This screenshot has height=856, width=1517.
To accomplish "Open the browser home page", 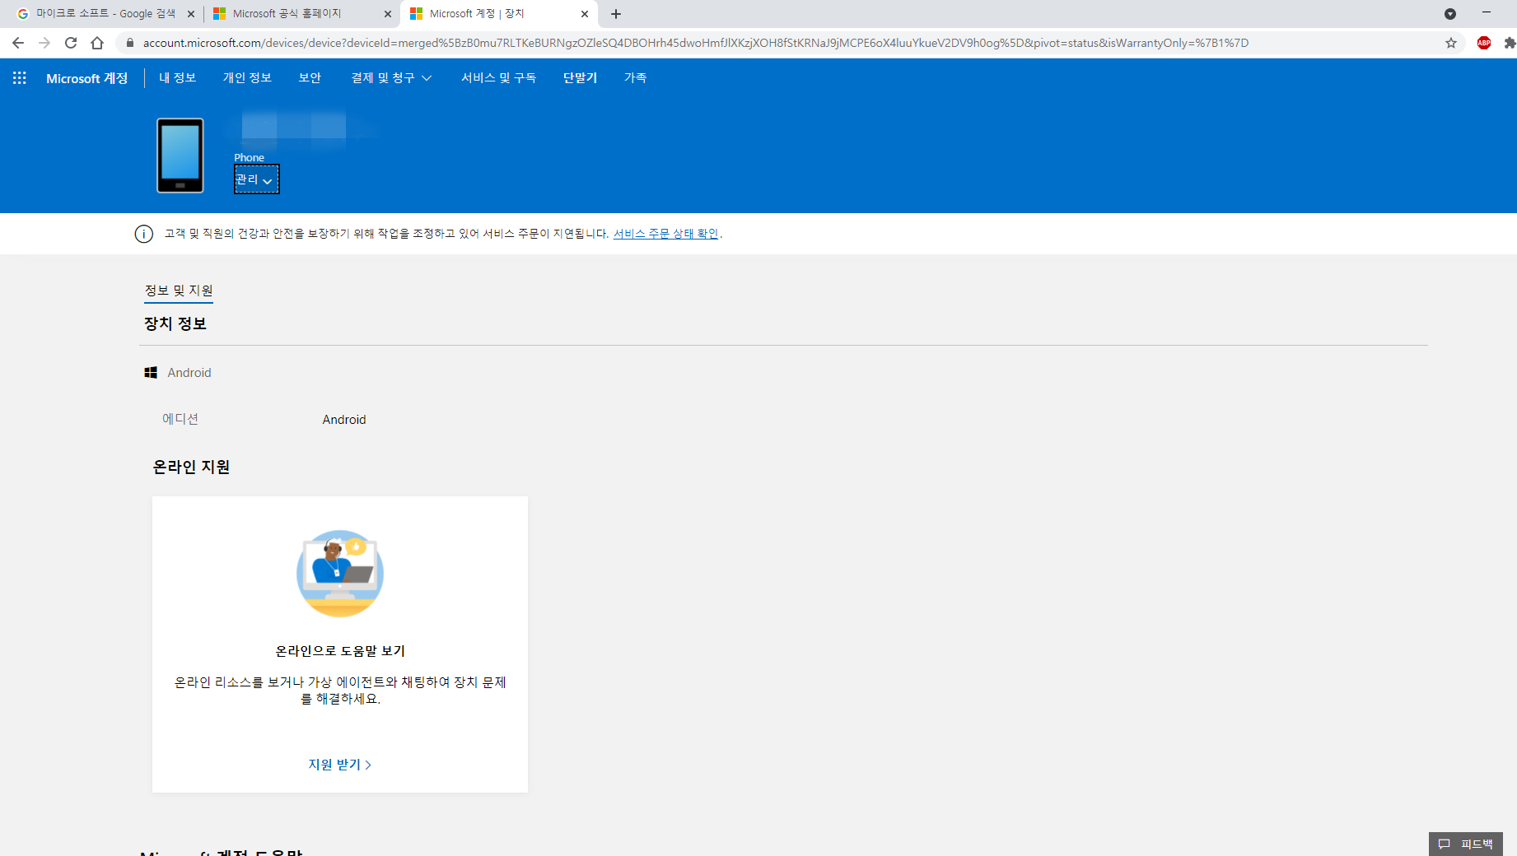I will click(x=97, y=43).
